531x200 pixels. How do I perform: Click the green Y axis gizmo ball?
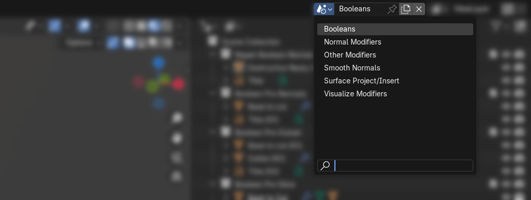[153, 87]
